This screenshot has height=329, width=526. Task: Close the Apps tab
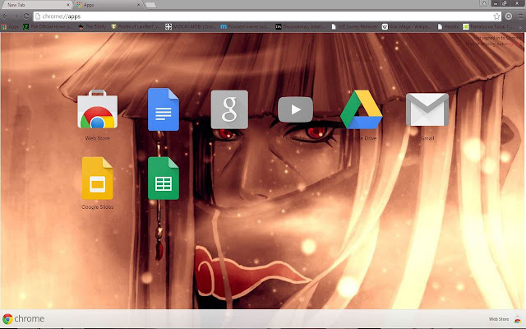[139, 5]
